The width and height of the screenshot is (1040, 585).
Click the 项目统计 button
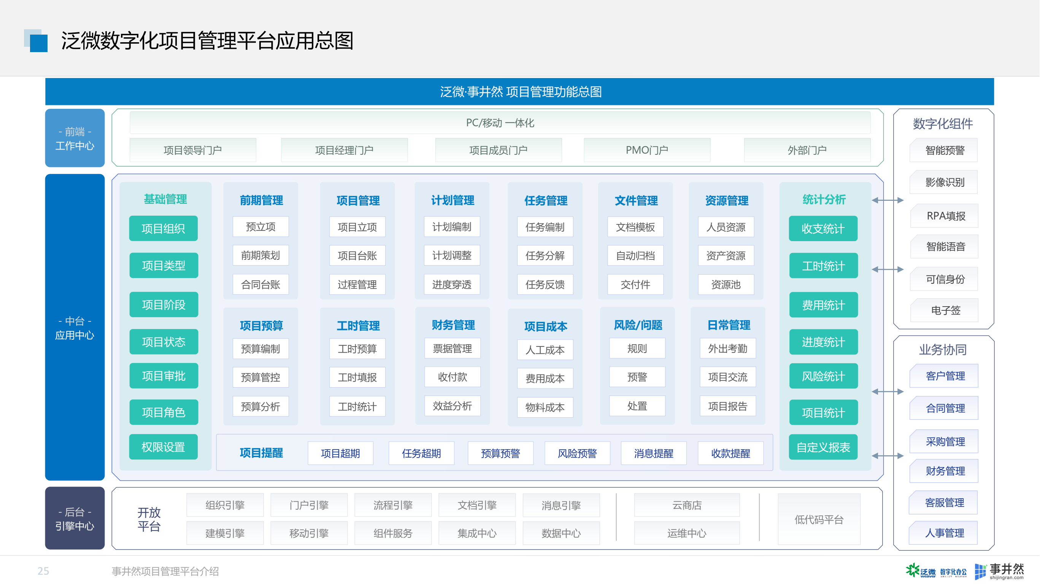[x=823, y=412]
